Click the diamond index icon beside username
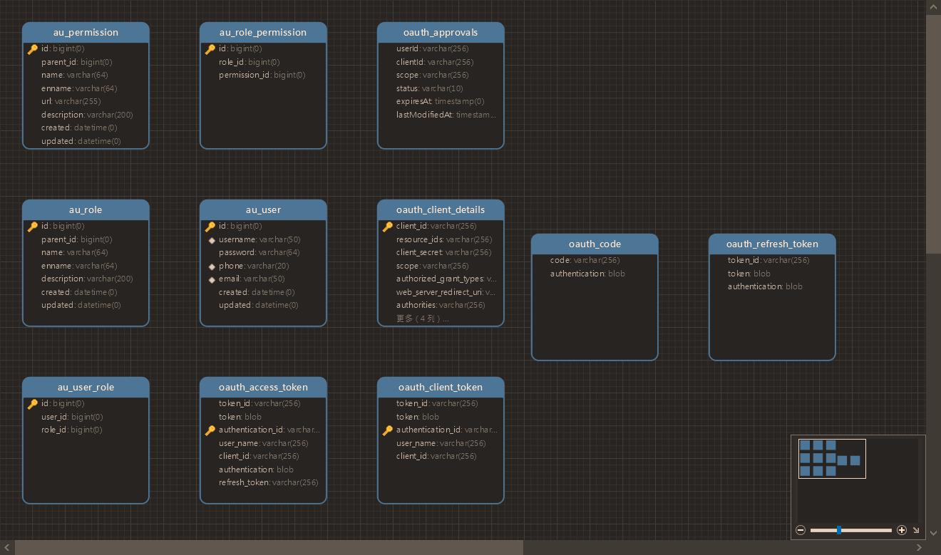This screenshot has height=555, width=941. tap(212, 240)
